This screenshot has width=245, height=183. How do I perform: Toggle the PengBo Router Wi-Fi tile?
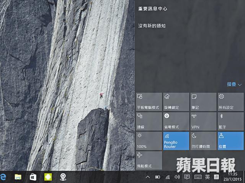pyautogui.click(x=176, y=141)
